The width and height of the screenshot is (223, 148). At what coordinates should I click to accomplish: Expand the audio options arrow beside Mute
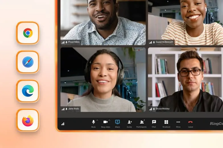(x=97, y=120)
